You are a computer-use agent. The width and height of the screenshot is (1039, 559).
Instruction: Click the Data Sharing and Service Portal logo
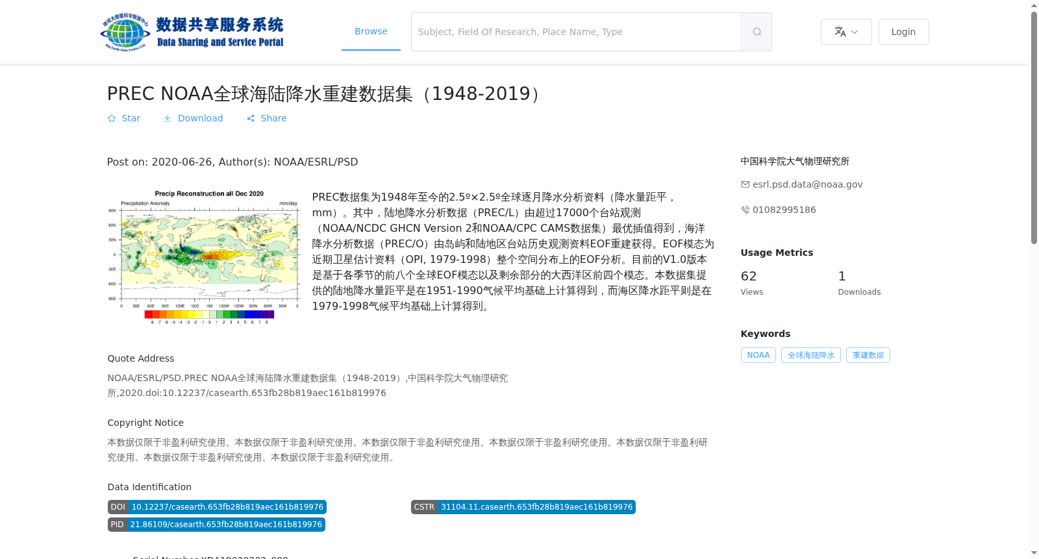[192, 32]
